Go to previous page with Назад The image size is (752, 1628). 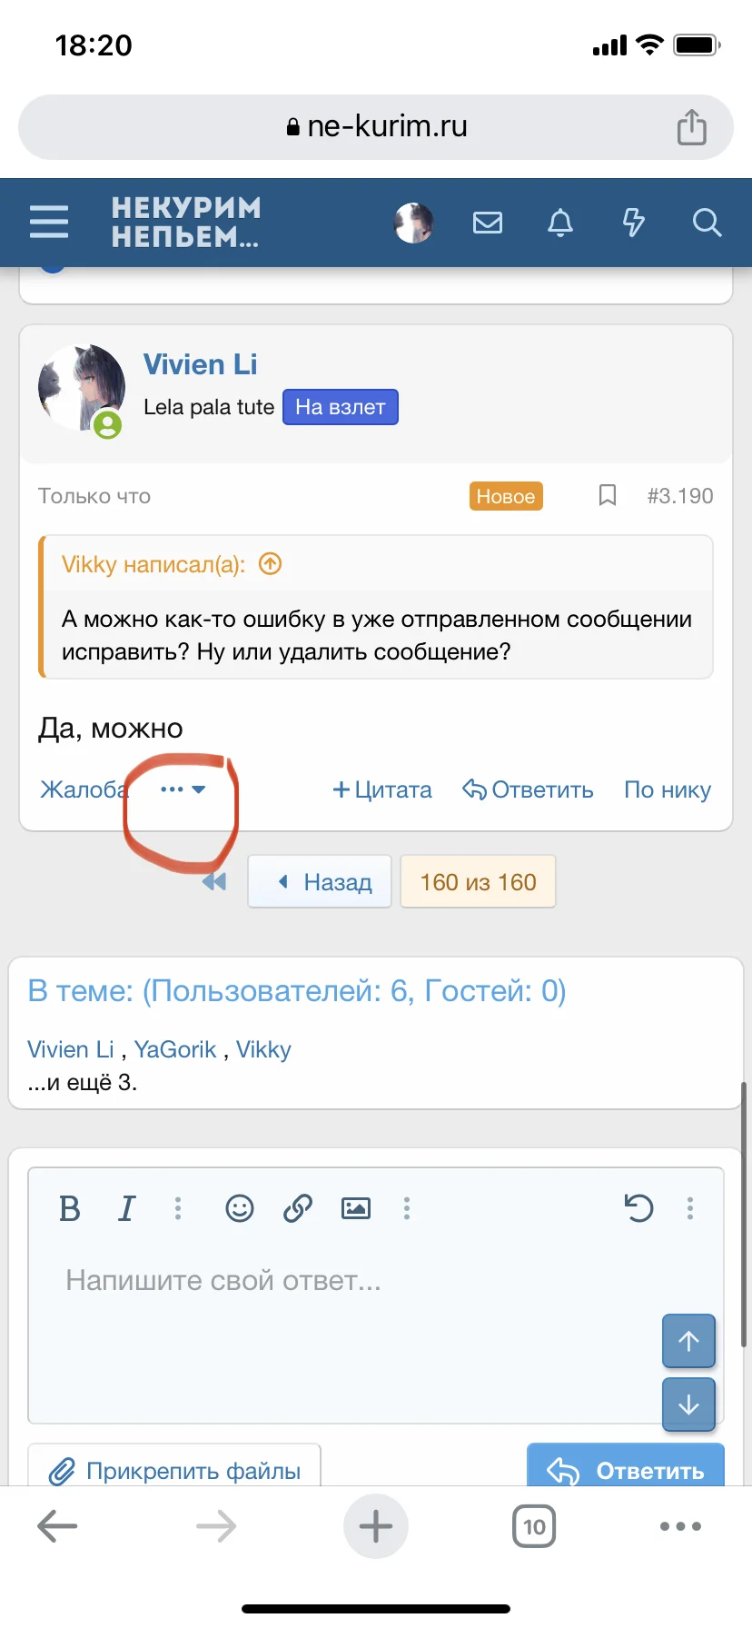pos(321,881)
